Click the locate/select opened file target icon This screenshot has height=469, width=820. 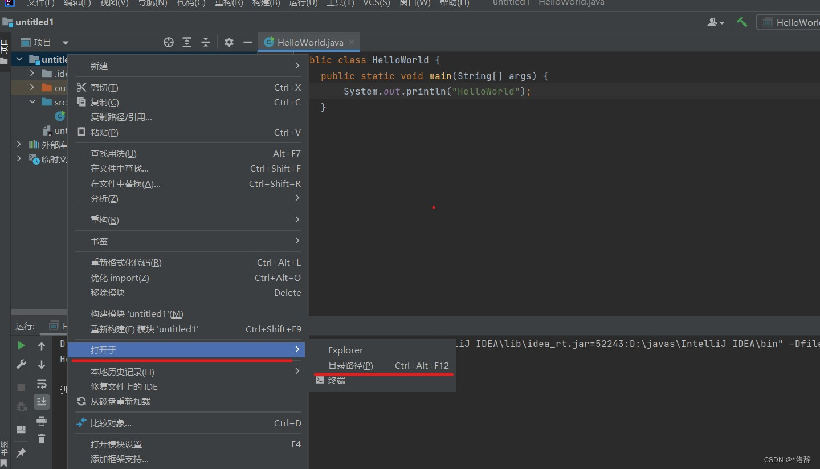coord(168,42)
